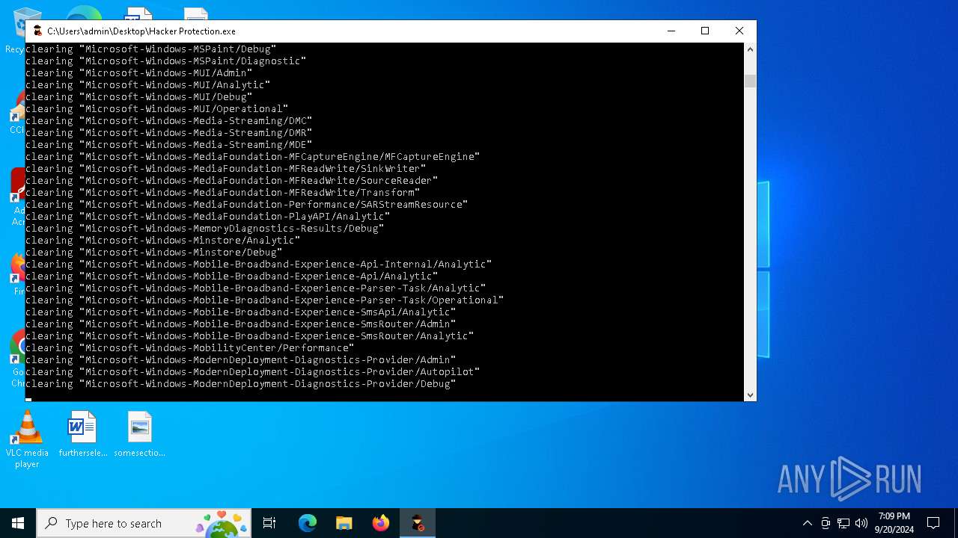Click the line "MemoryDiagnostics-Results/Debug"

coord(205,228)
